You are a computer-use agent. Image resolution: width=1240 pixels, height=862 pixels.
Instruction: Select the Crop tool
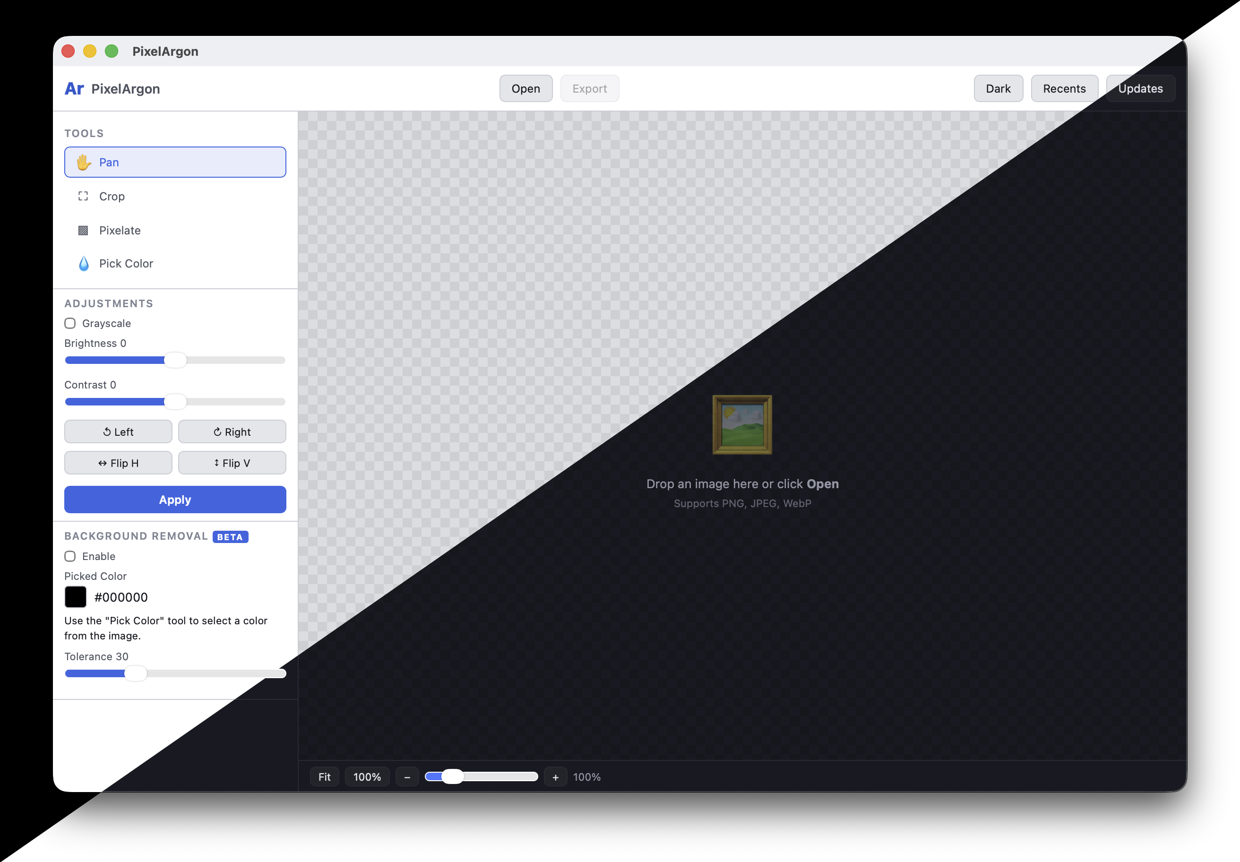111,196
